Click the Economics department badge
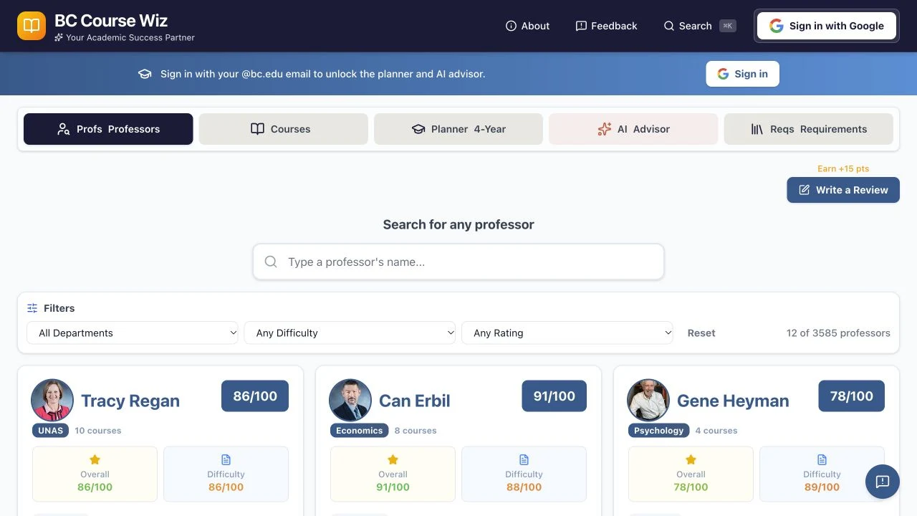917x516 pixels. pos(360,431)
